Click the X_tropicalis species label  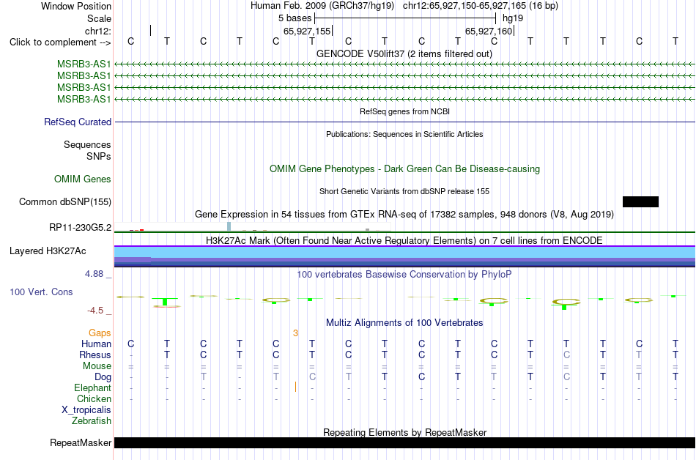[x=86, y=410]
